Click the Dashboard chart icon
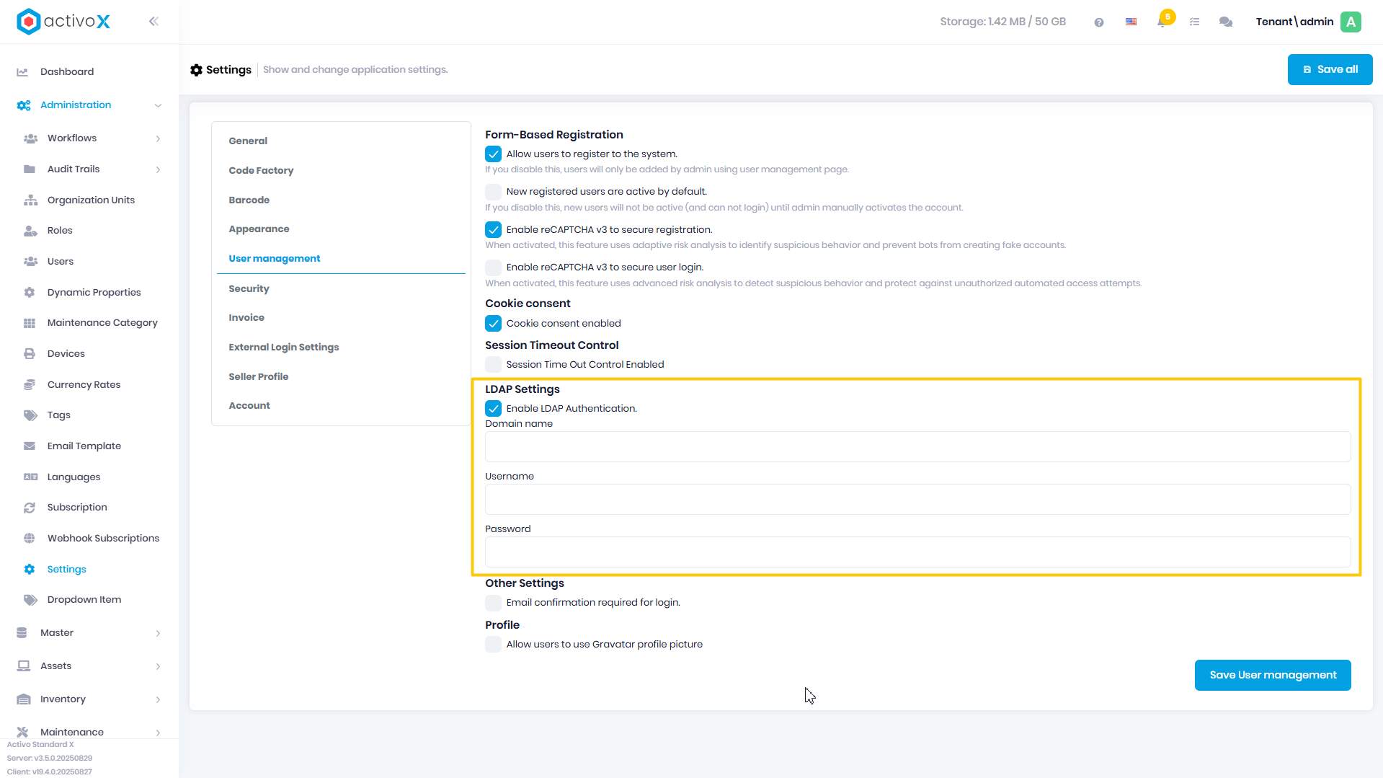 (x=22, y=72)
